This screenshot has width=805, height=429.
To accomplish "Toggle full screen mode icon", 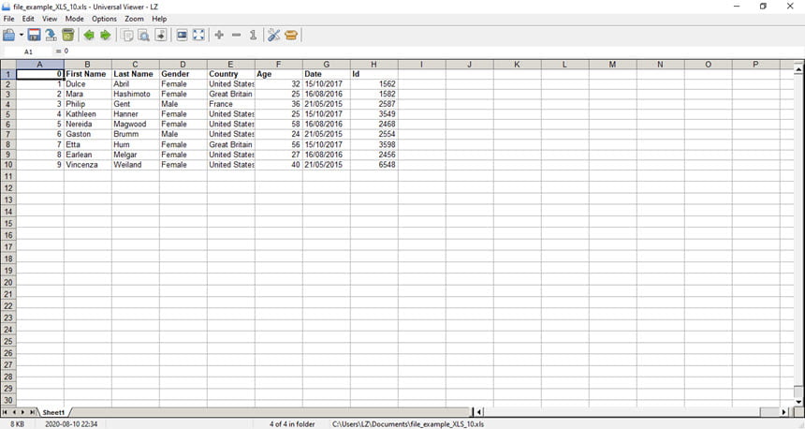I will [x=198, y=35].
